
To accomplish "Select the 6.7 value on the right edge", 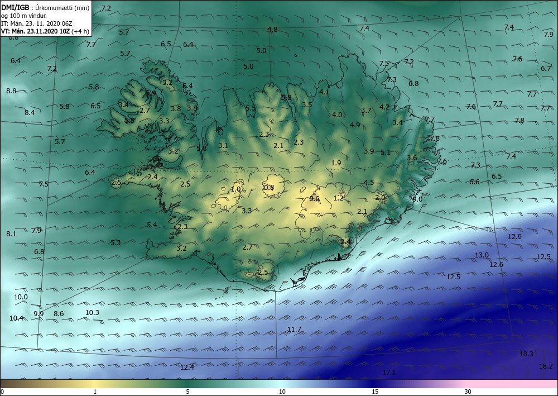I will pyautogui.click(x=546, y=68).
